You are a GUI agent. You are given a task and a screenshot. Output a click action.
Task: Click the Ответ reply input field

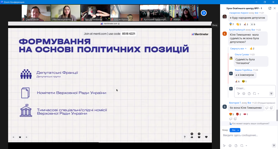point(251,88)
